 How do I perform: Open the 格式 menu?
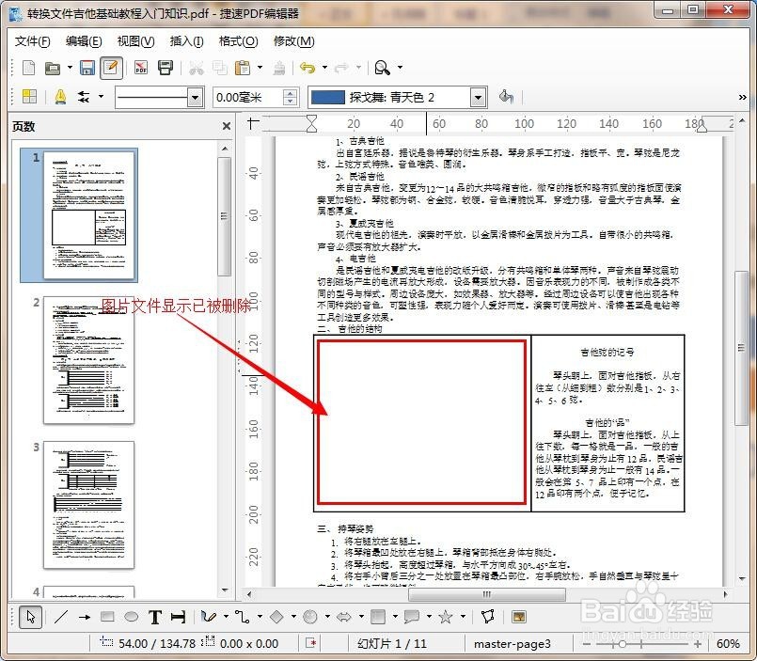238,41
